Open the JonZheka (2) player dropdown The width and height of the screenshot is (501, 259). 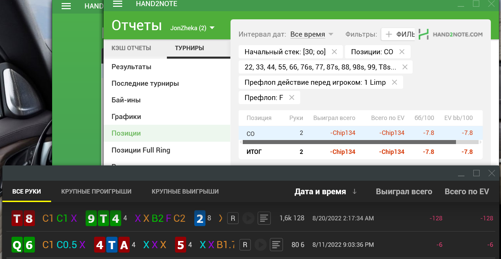(x=192, y=28)
